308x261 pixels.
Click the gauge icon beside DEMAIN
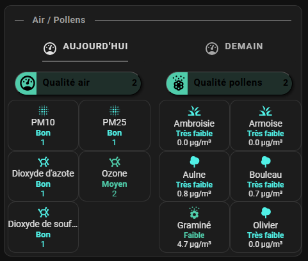212,49
